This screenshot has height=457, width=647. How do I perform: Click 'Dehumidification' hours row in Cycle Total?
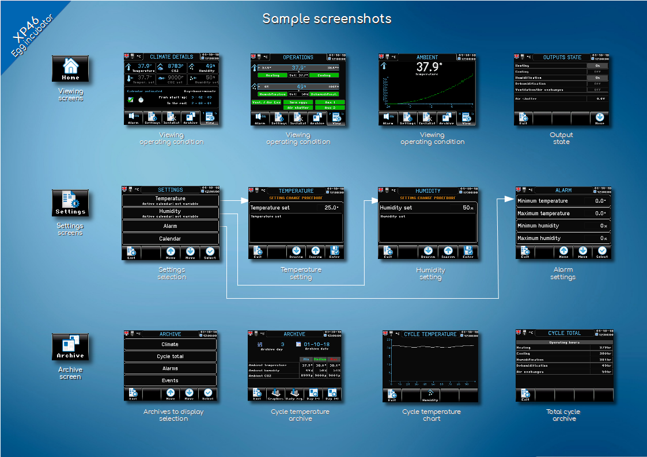[564, 365]
